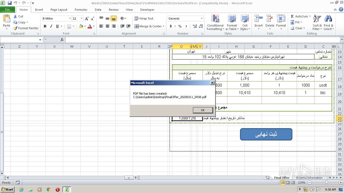Click the Start button
Viewport: 344px width, 193px height.
7,189
